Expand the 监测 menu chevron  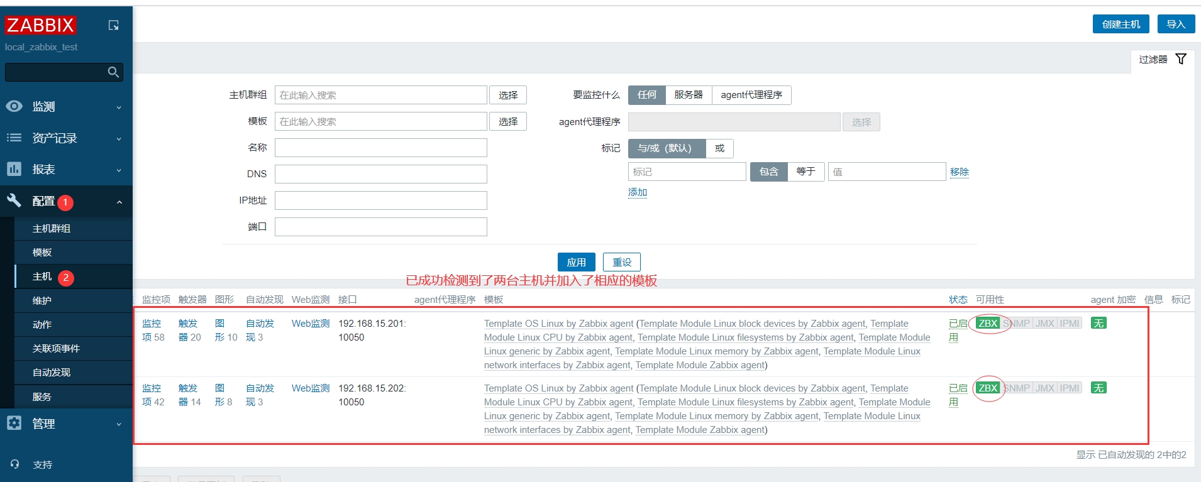(x=119, y=107)
